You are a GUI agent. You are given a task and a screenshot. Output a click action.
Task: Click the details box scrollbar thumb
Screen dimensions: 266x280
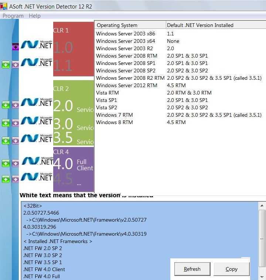pyautogui.click(x=262, y=239)
